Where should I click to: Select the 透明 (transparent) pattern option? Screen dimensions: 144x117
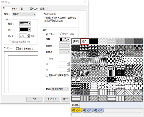pos(76,41)
